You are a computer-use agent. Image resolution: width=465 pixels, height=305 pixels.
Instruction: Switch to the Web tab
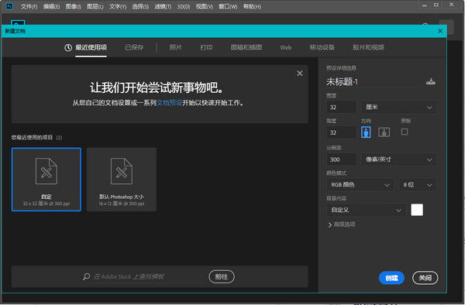[286, 47]
